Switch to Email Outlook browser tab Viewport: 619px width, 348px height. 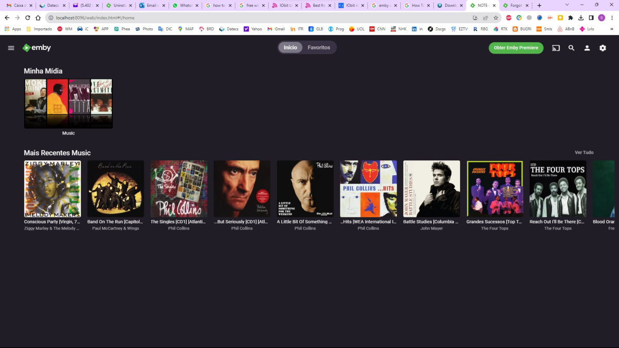[153, 5]
